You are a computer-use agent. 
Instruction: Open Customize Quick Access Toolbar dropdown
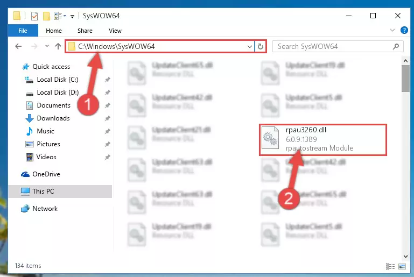tap(72, 17)
